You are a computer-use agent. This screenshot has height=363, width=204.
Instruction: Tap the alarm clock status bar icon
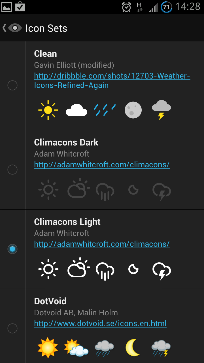[x=126, y=7]
